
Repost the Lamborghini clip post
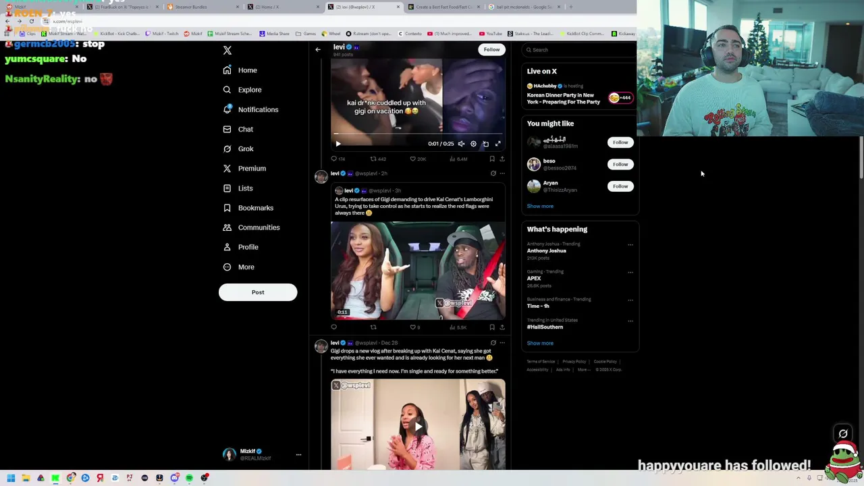click(x=373, y=327)
